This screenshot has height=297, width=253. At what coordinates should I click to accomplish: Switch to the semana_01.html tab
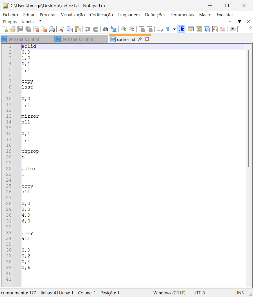click(78, 39)
